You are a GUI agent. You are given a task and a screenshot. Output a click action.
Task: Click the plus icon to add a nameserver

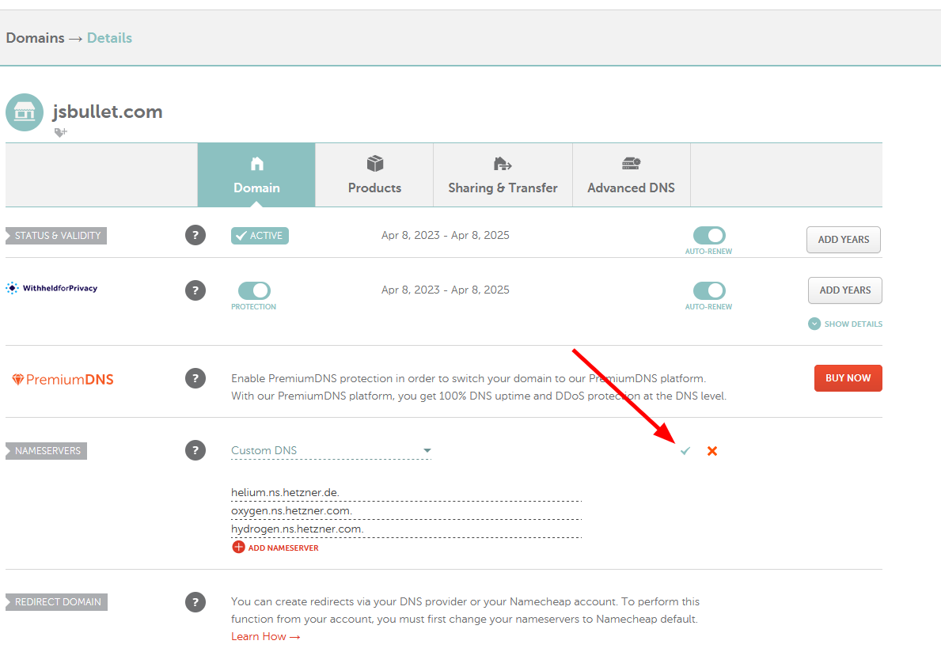point(238,547)
